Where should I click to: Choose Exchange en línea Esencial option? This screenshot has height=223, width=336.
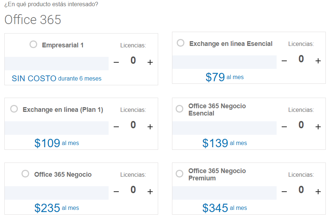point(180,43)
